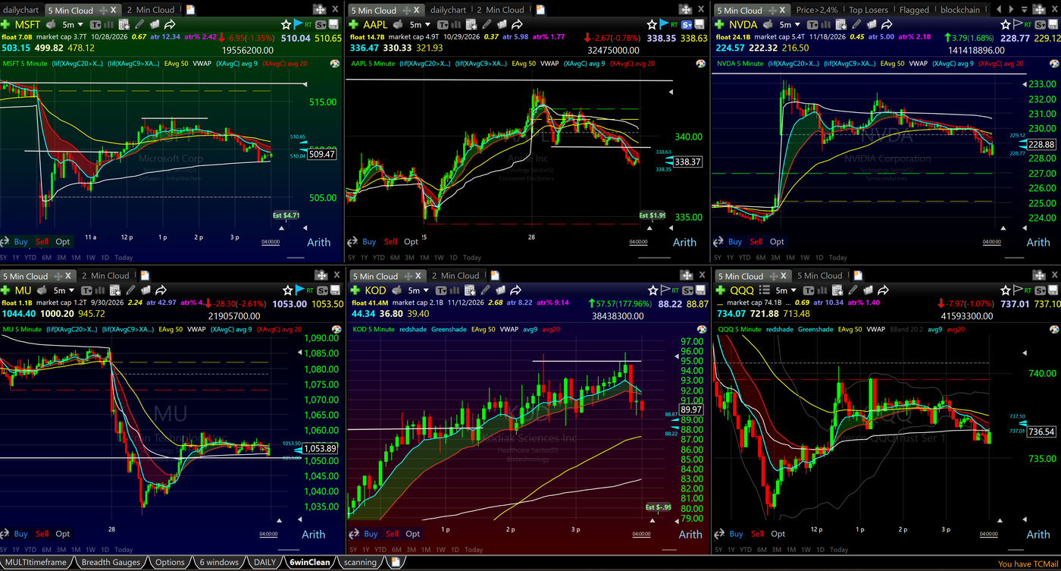Switch to the dailychart tab in the MSFT pane
The image size is (1061, 571).
click(21, 10)
